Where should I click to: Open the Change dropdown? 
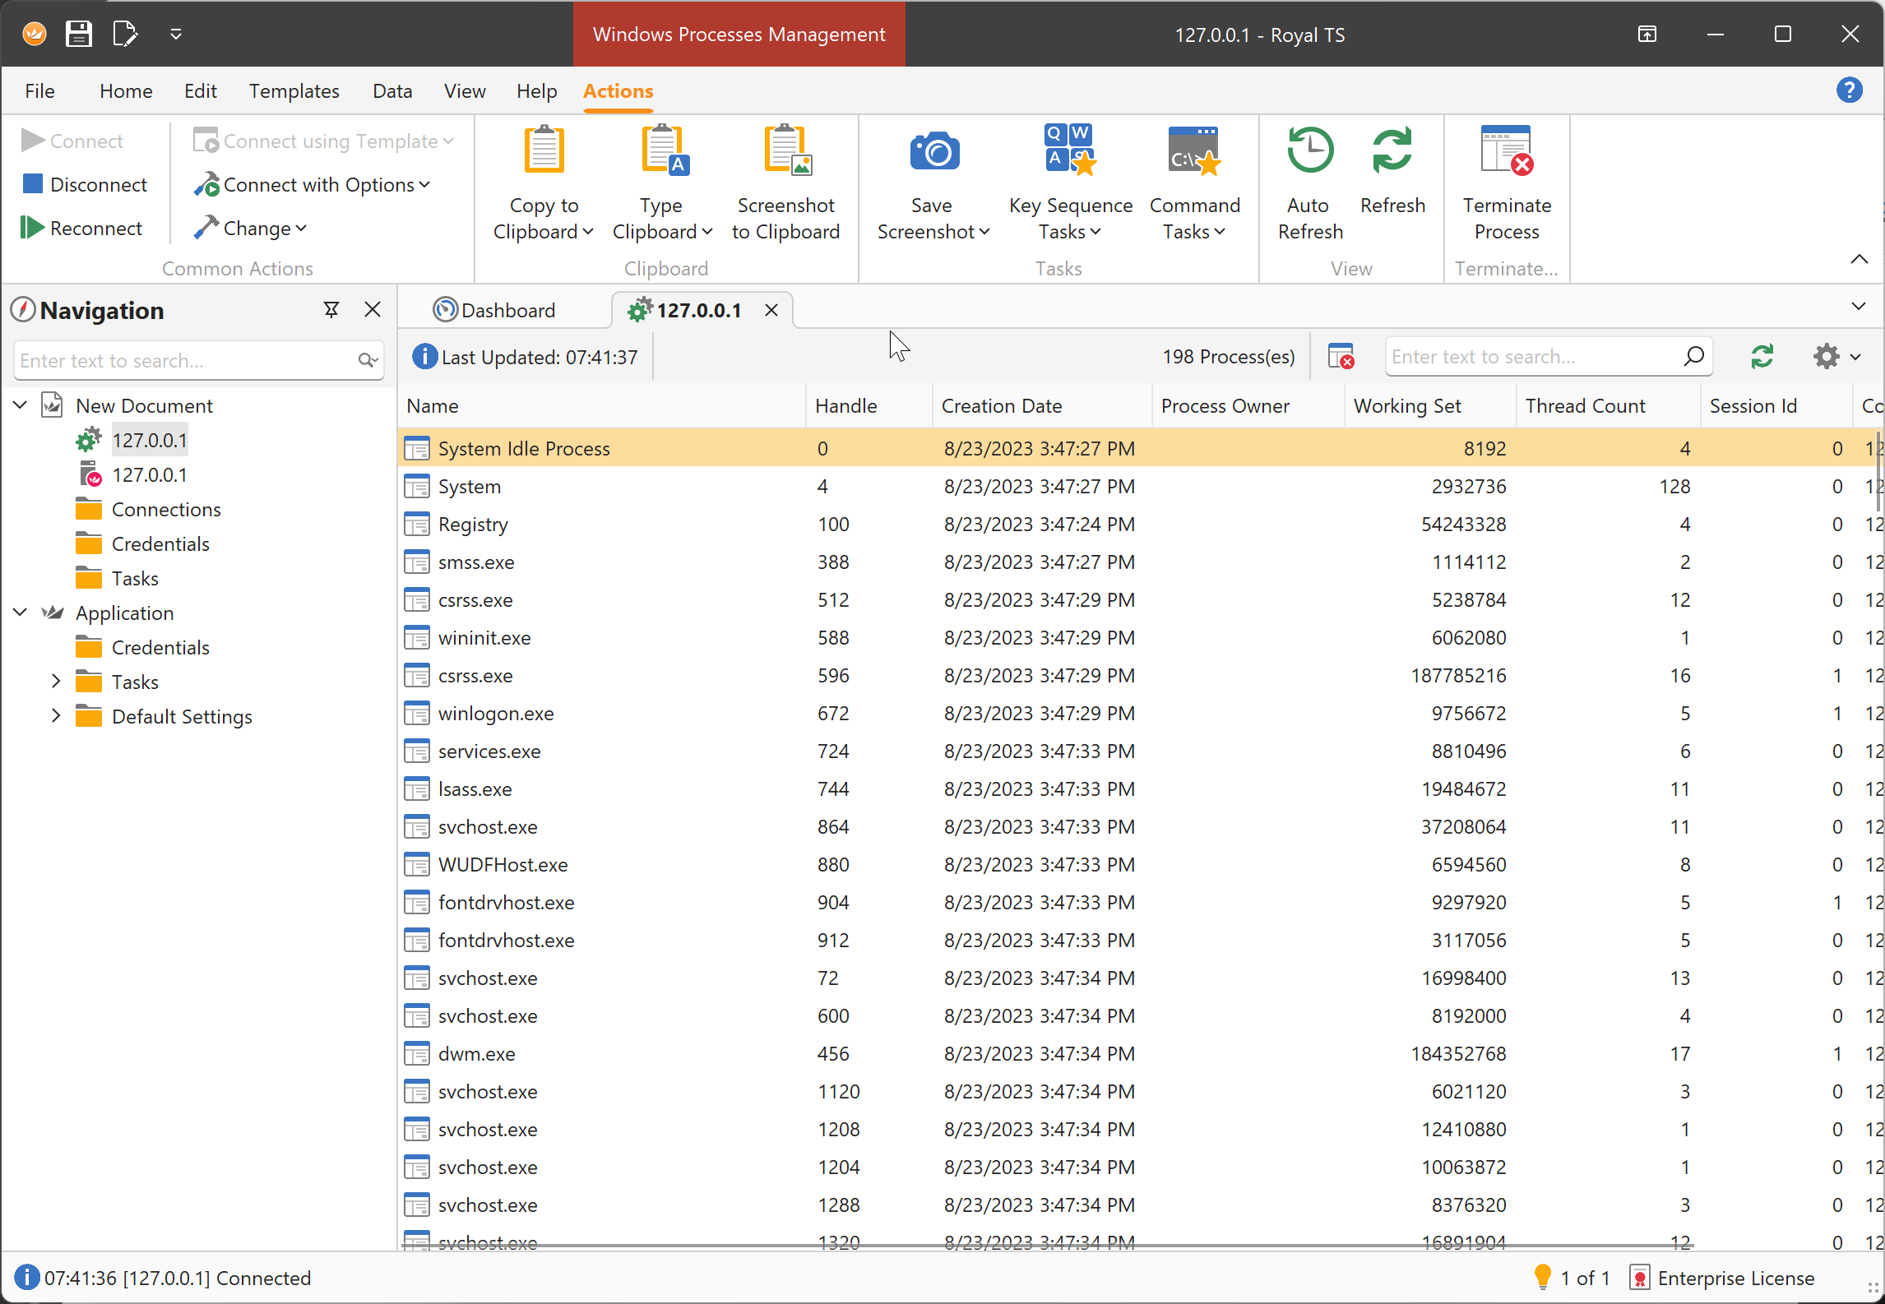click(x=251, y=228)
